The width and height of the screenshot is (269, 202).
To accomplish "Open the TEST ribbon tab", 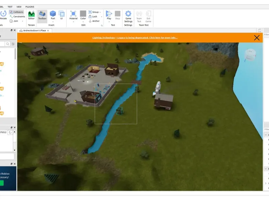I will [x=10, y=7].
